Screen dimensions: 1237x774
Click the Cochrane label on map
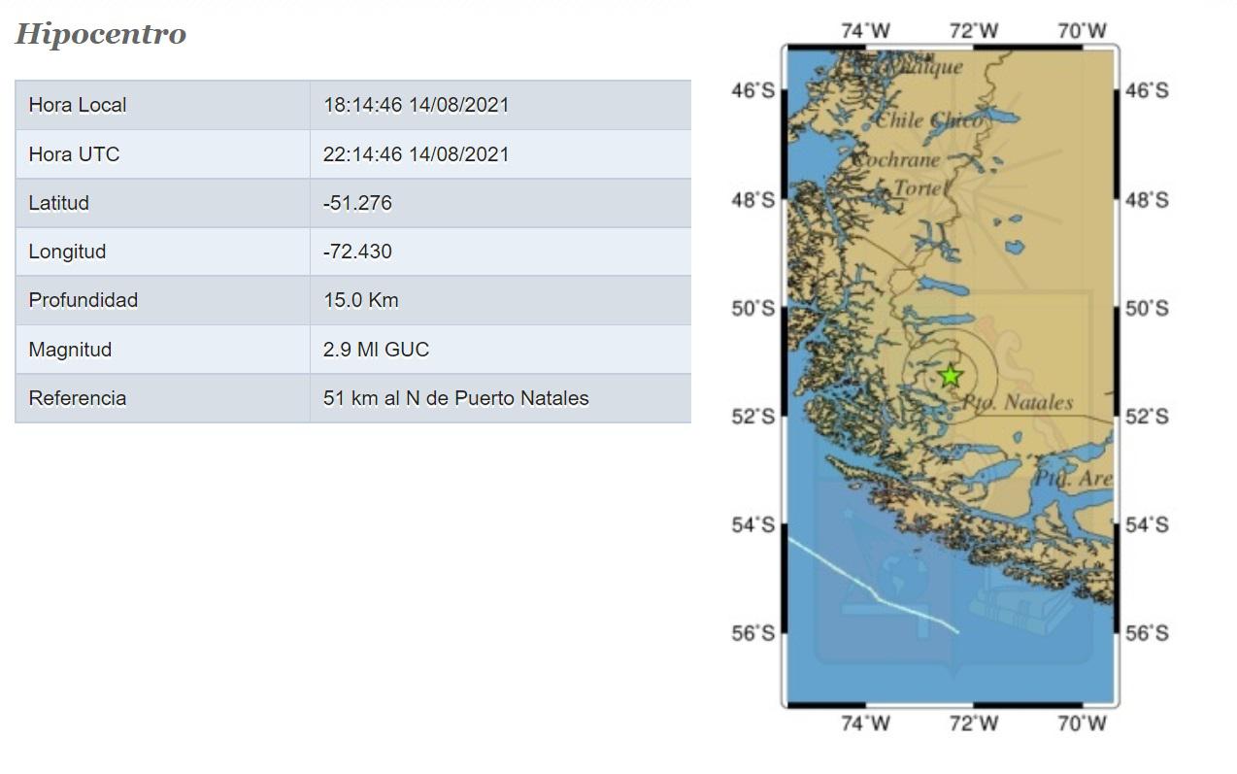pyautogui.click(x=896, y=160)
